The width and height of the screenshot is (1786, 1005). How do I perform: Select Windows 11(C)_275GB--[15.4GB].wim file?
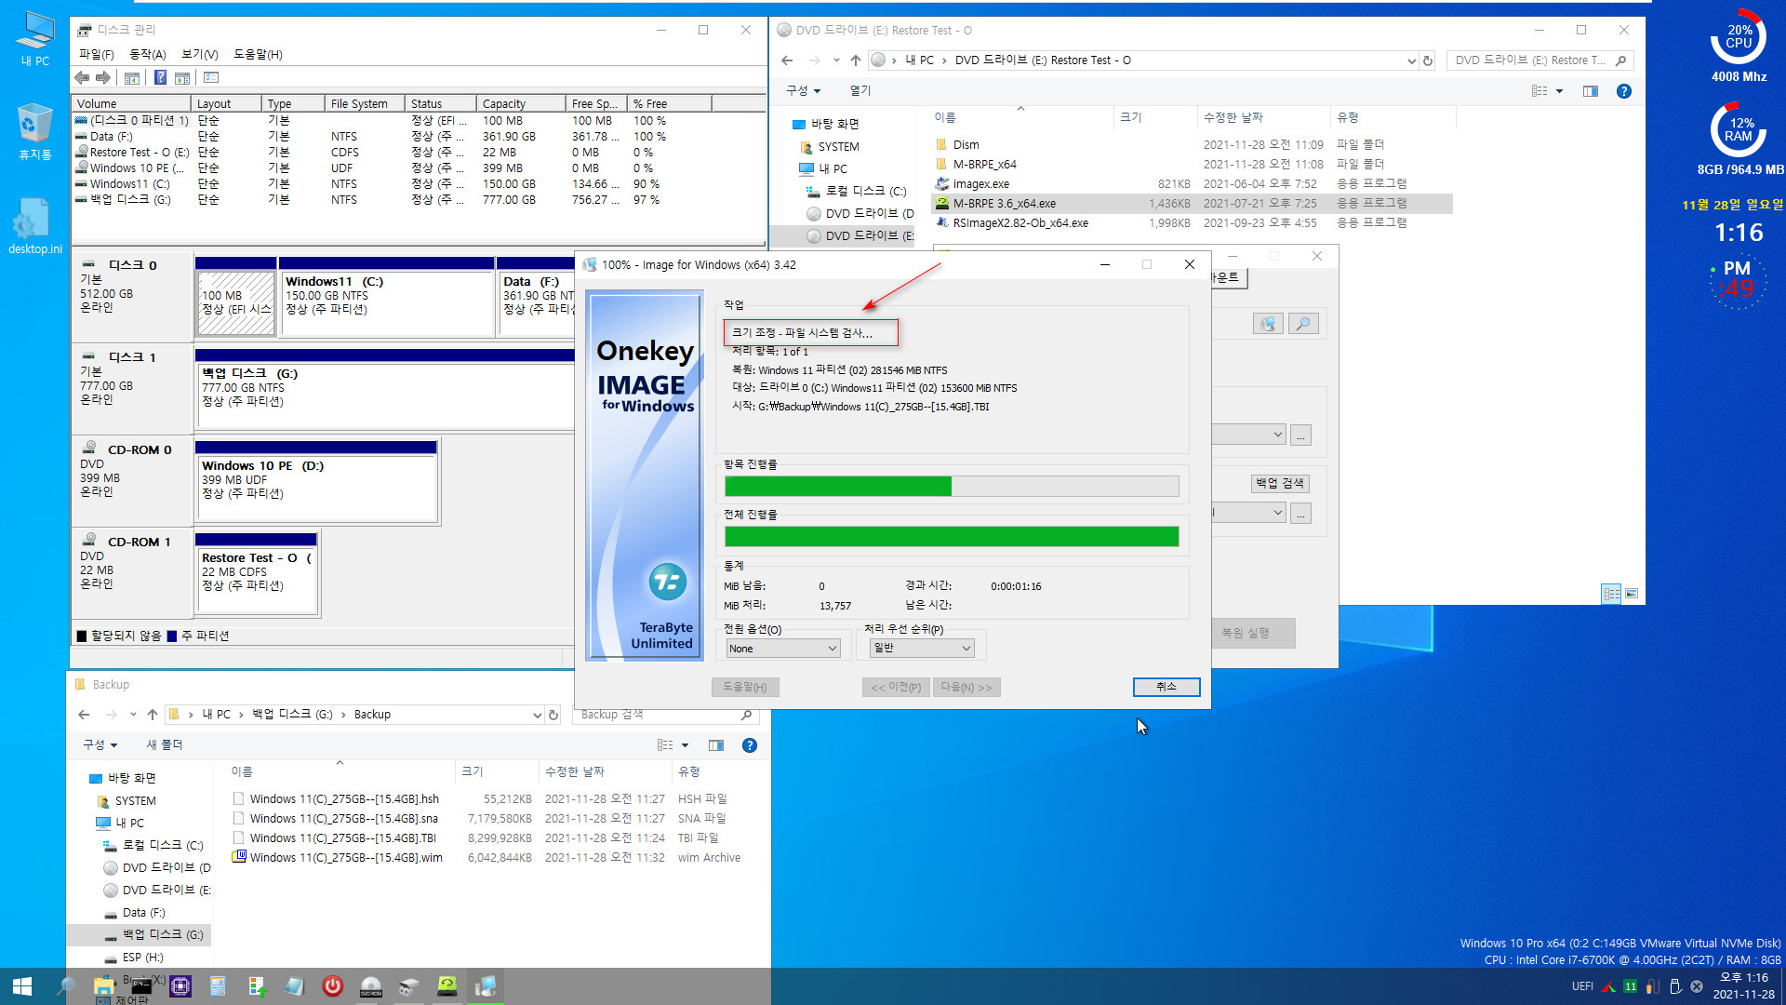[345, 858]
